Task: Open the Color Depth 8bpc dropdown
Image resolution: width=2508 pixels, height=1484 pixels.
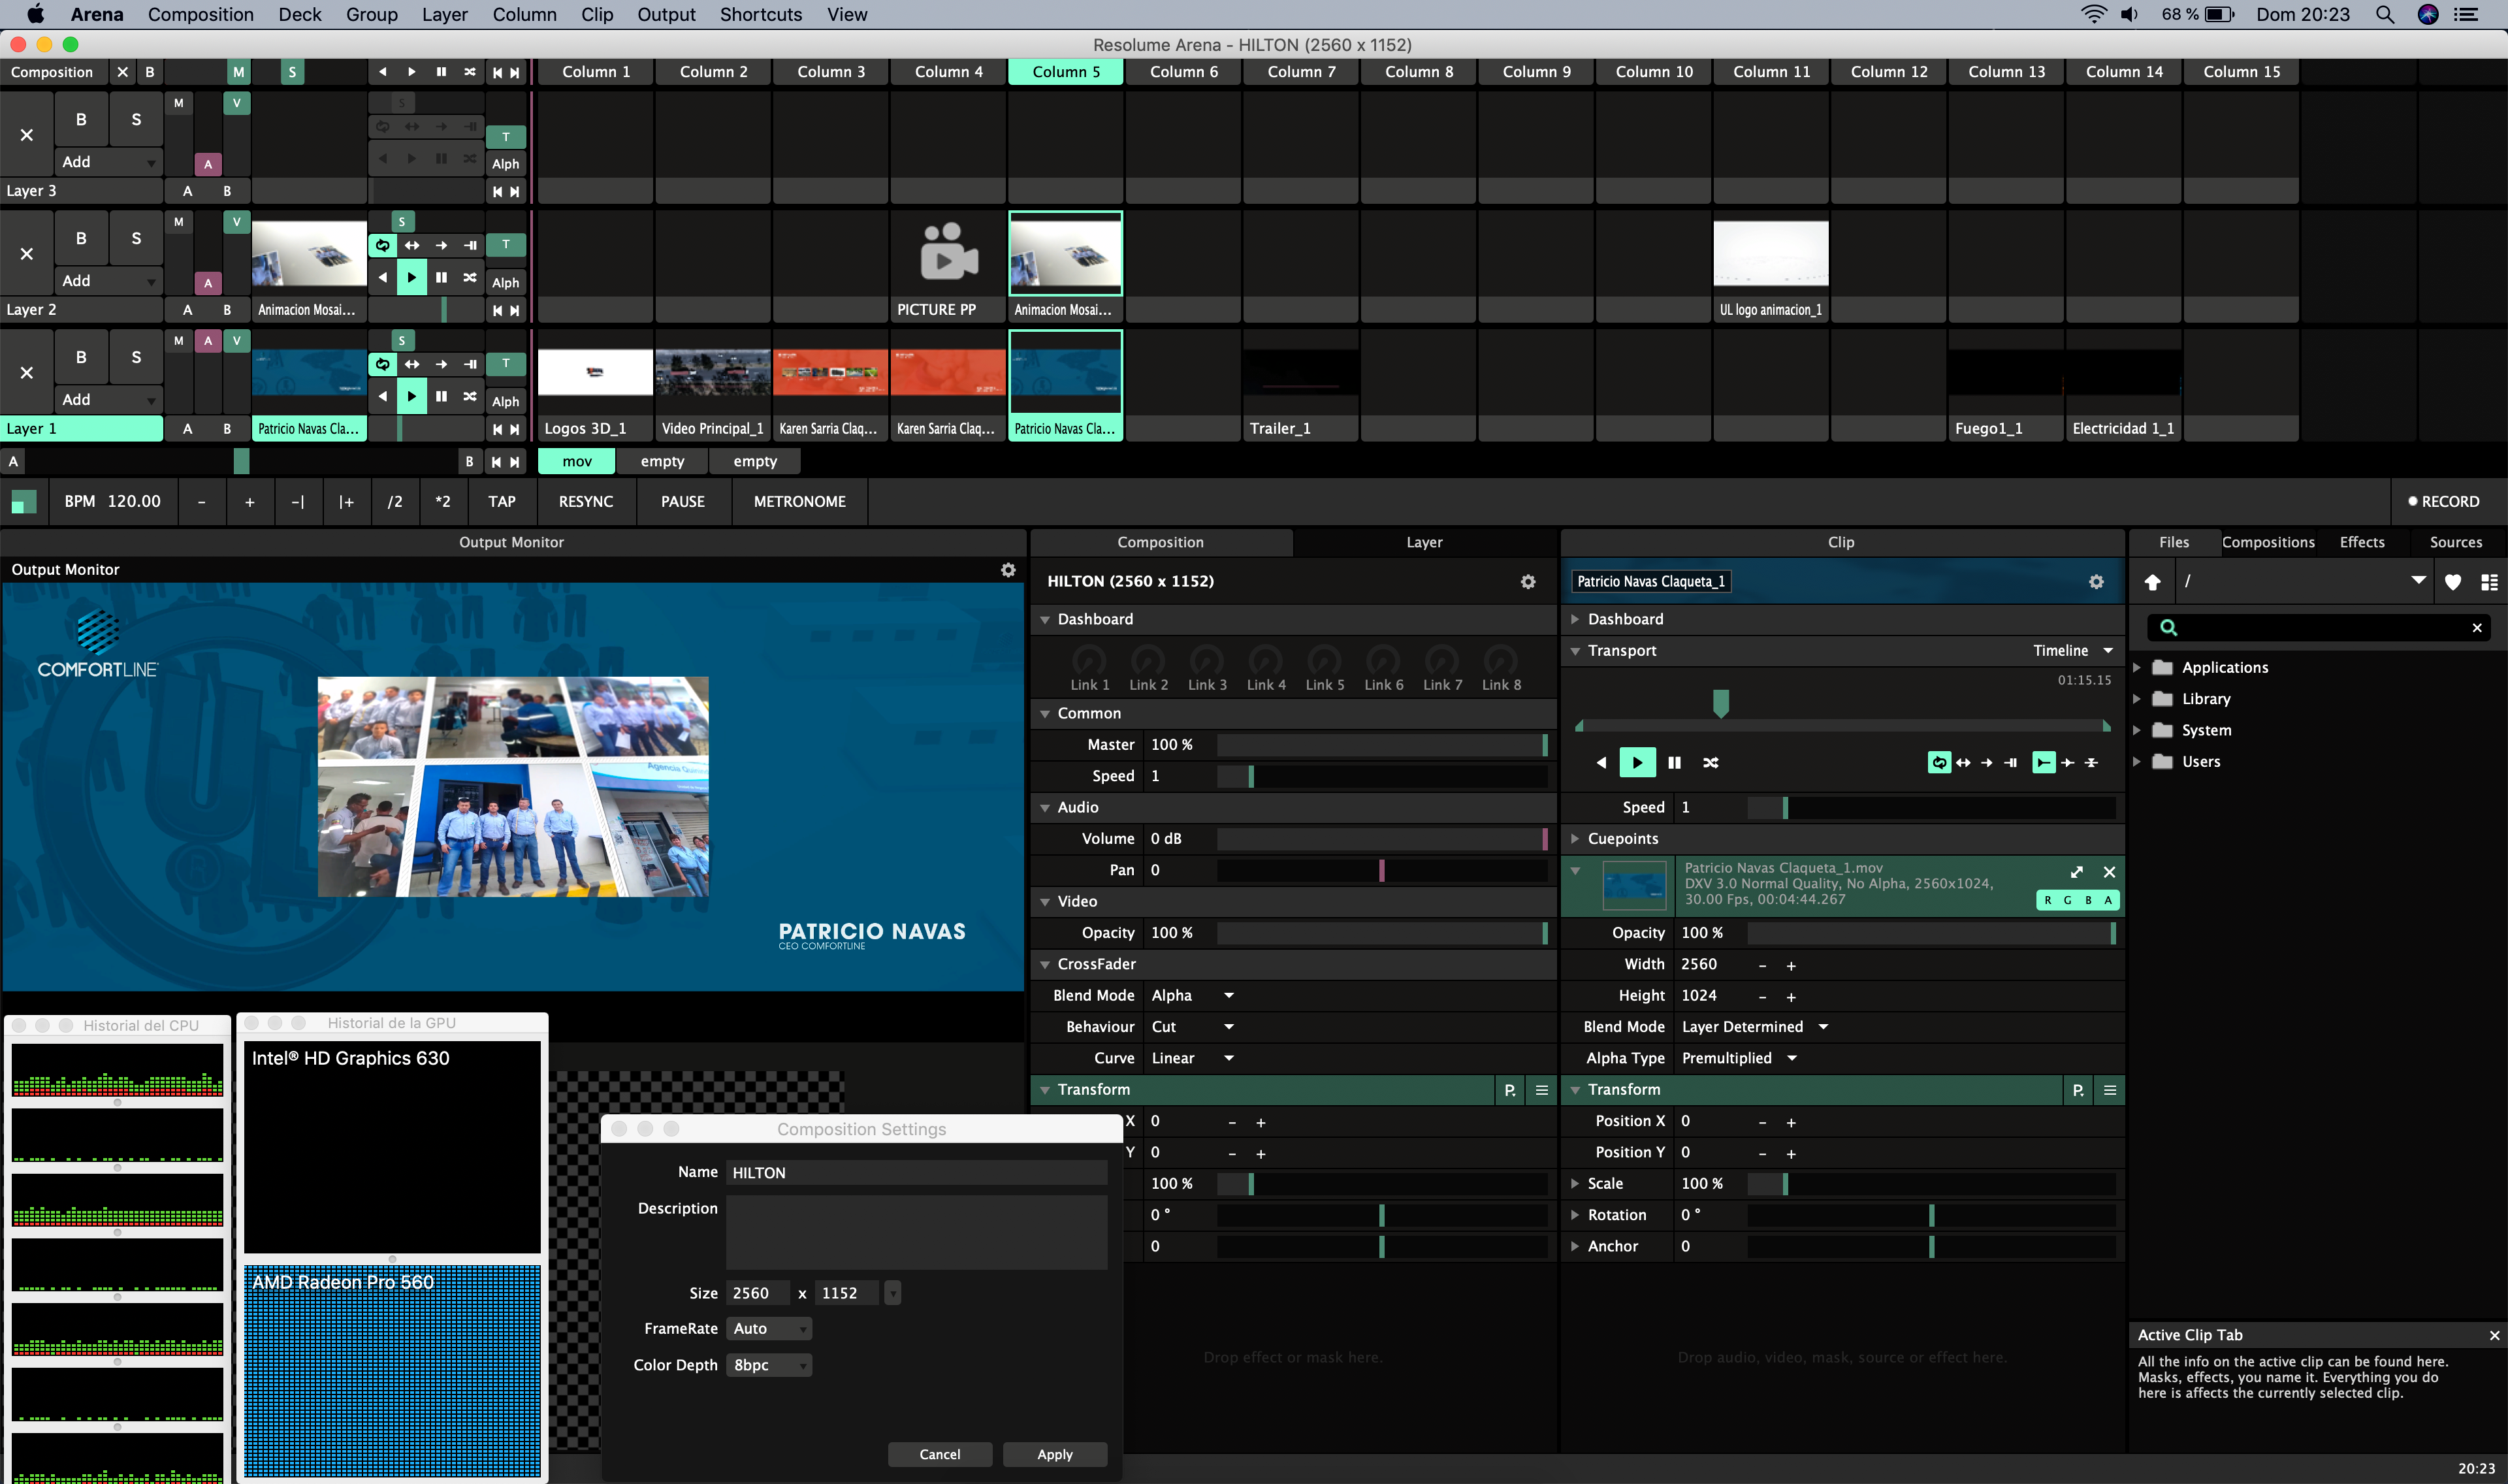Action: click(767, 1365)
